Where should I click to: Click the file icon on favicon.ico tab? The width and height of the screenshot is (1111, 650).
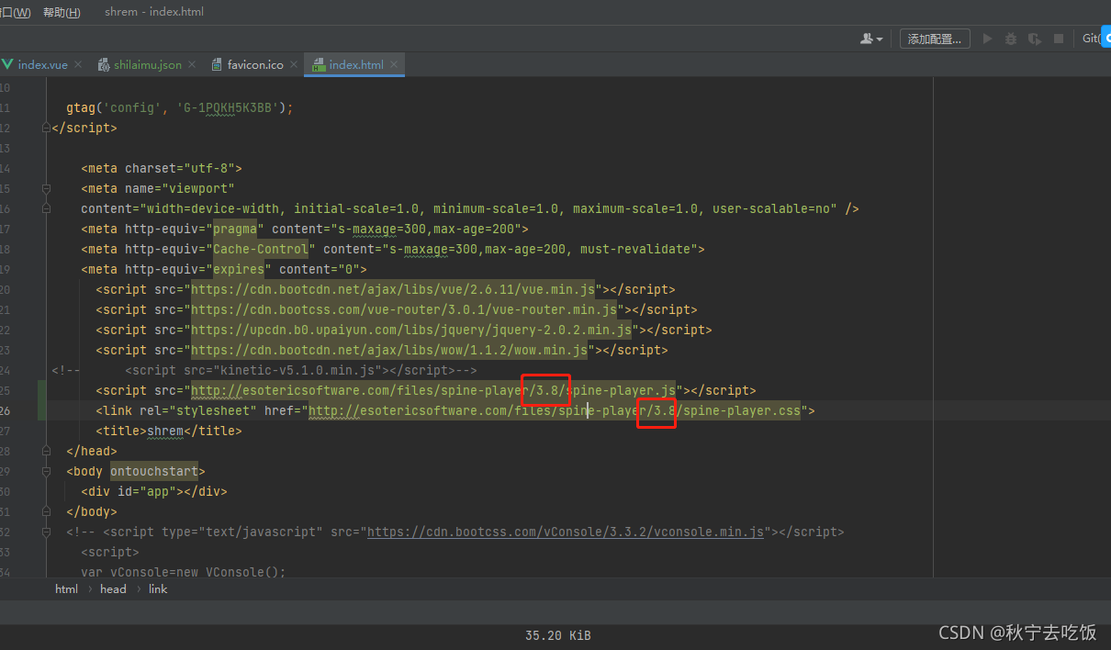pyautogui.click(x=218, y=65)
